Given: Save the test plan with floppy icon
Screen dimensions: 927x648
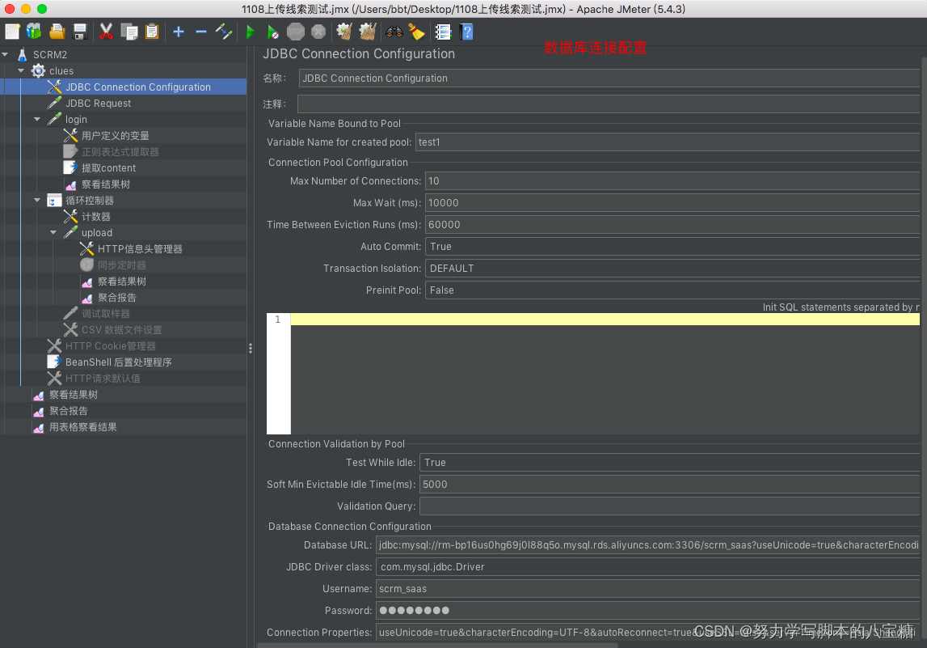Looking at the screenshot, I should coord(80,32).
